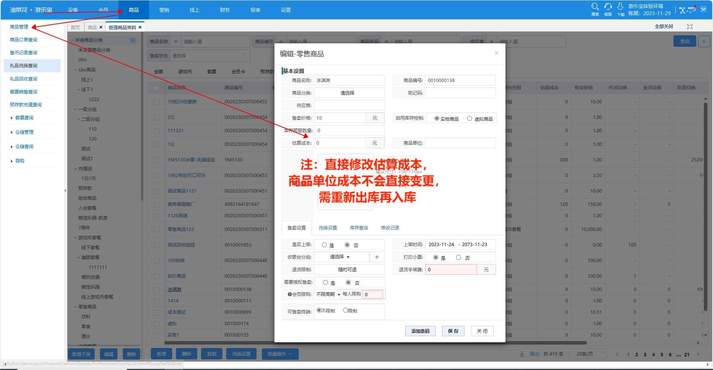Screen dimensions: 713x370
Task: Click into the 退货手续费 input field
Action: coord(451,269)
